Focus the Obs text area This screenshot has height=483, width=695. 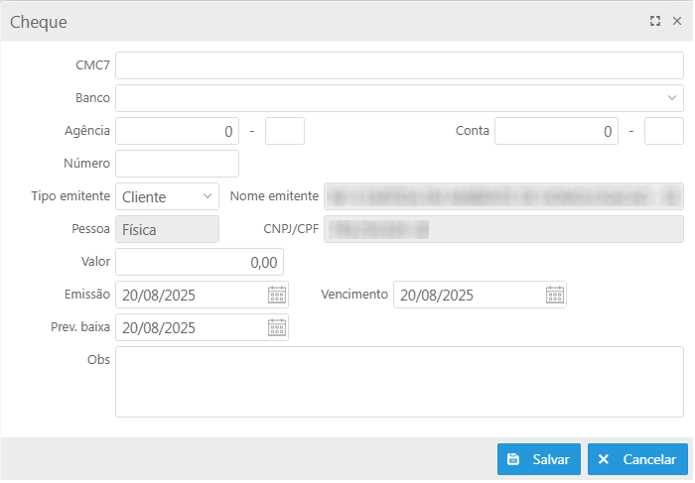point(399,382)
